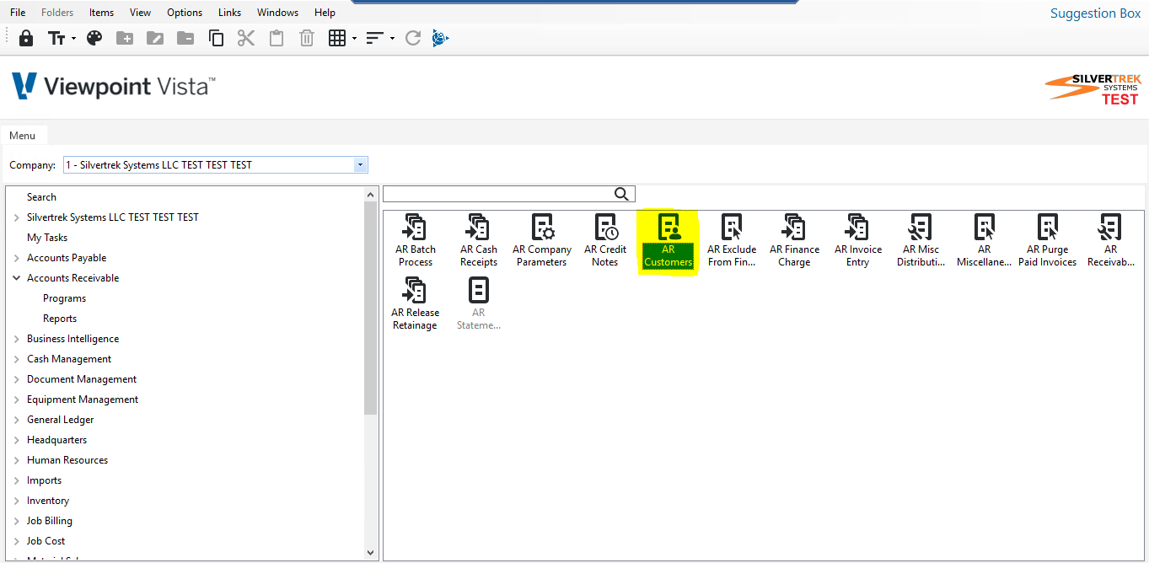Expand the Job Billing node
The width and height of the screenshot is (1149, 563).
(16, 521)
